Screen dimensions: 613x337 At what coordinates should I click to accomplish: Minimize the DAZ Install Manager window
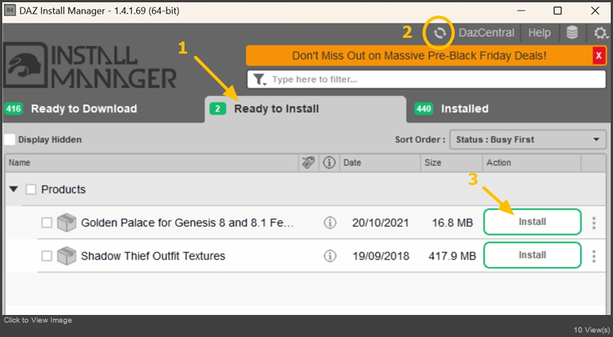tap(521, 11)
